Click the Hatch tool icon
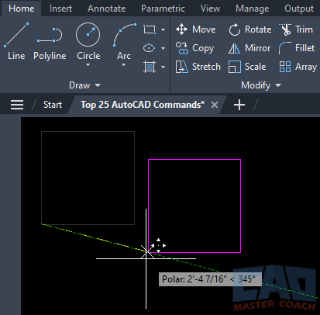320x315 pixels. [x=150, y=67]
